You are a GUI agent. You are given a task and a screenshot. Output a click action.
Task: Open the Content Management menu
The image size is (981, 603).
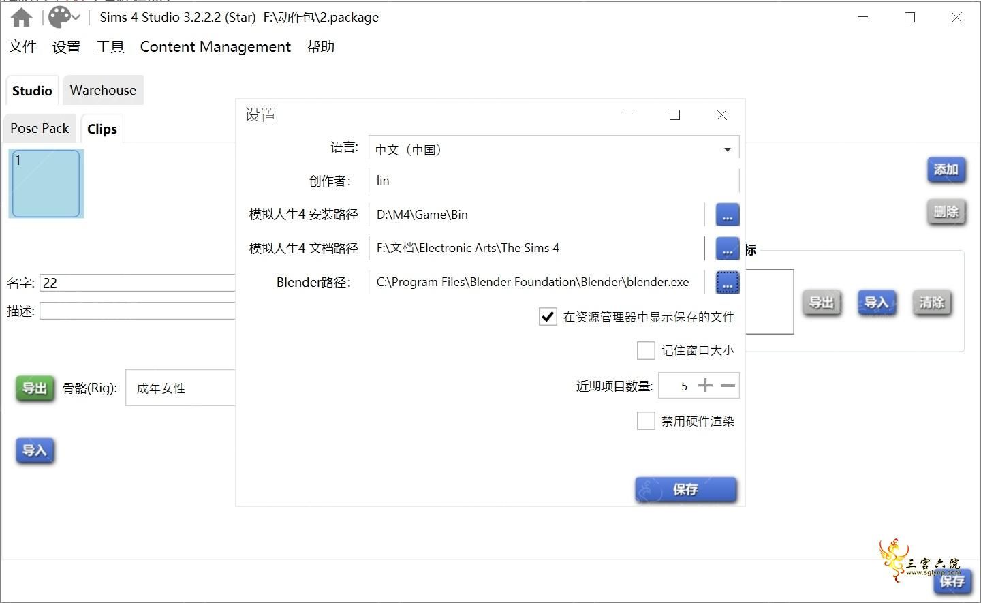215,47
